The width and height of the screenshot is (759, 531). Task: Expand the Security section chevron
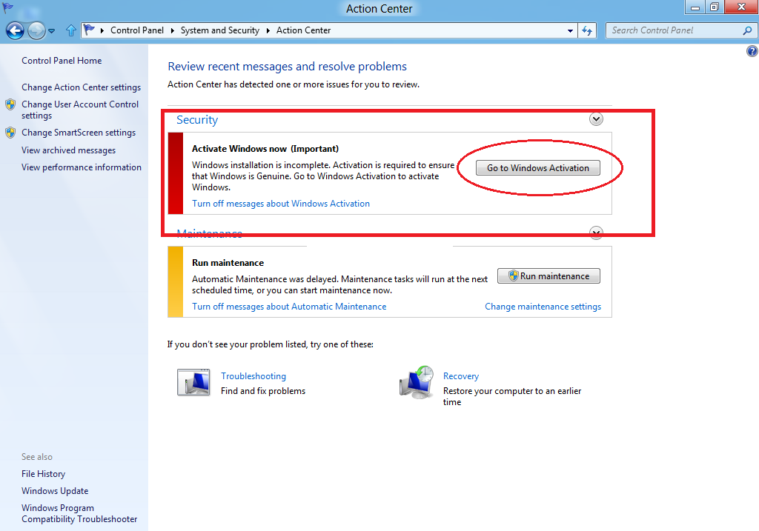596,119
